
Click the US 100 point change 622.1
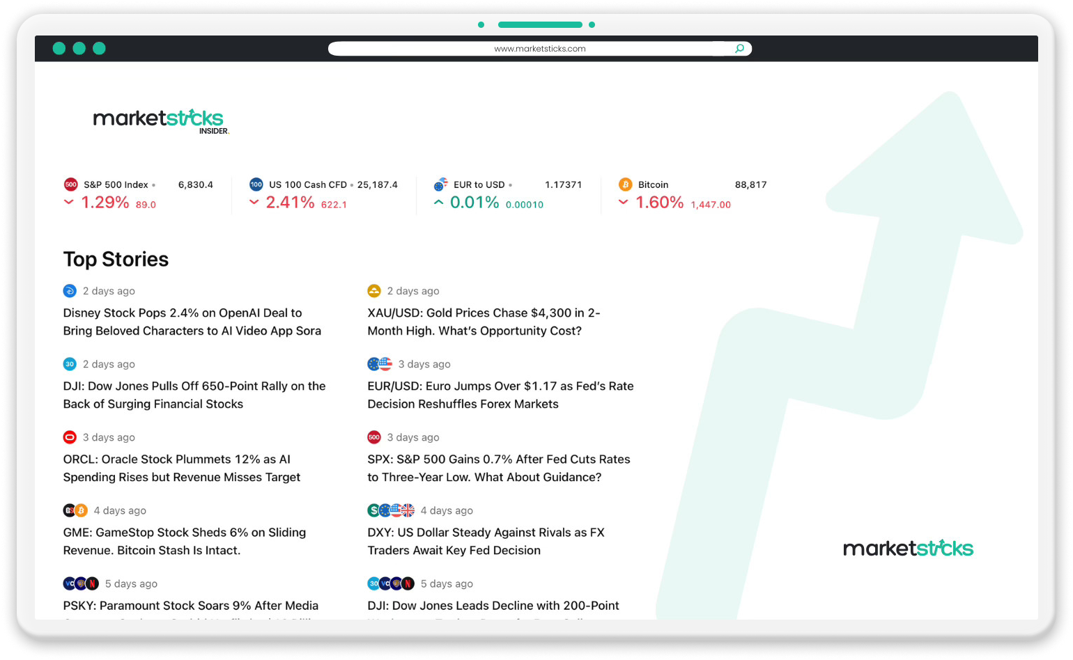334,205
